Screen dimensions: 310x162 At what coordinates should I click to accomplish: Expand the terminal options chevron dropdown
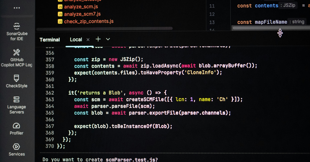pyautogui.click(x=108, y=39)
